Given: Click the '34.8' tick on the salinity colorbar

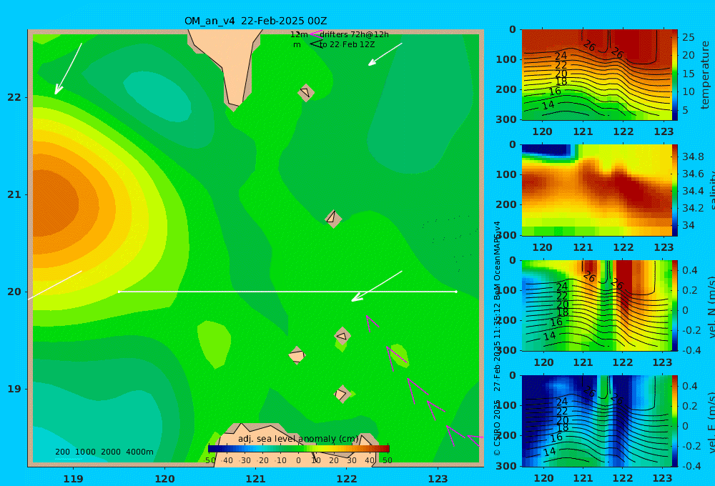Looking at the screenshot, I should tap(693, 157).
